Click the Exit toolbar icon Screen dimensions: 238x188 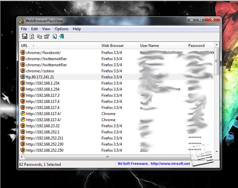tap(62, 36)
